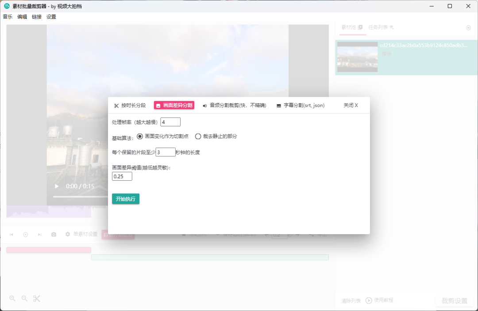Viewport: 478px width, 311px height.
Task: Open the 音乐 menu
Action: click(8, 17)
